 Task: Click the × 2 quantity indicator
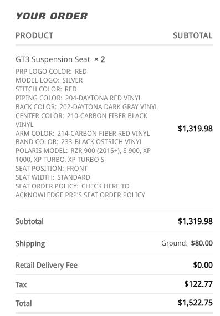click(x=100, y=60)
